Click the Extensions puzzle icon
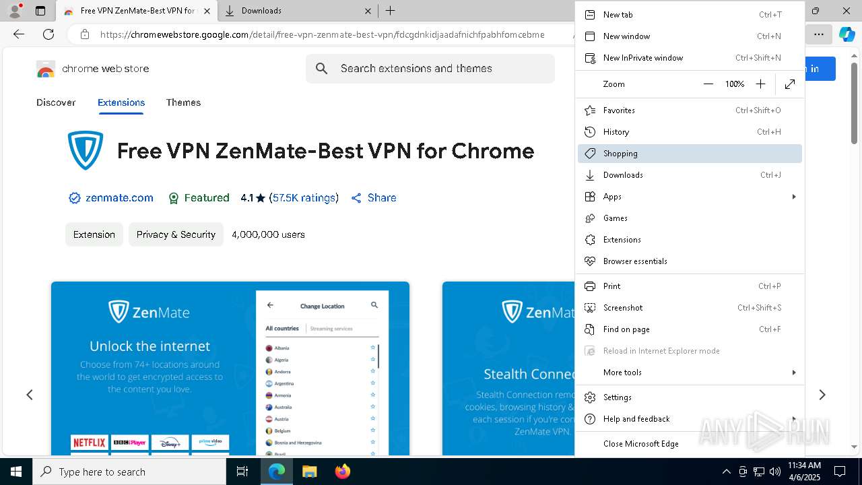 click(x=590, y=240)
